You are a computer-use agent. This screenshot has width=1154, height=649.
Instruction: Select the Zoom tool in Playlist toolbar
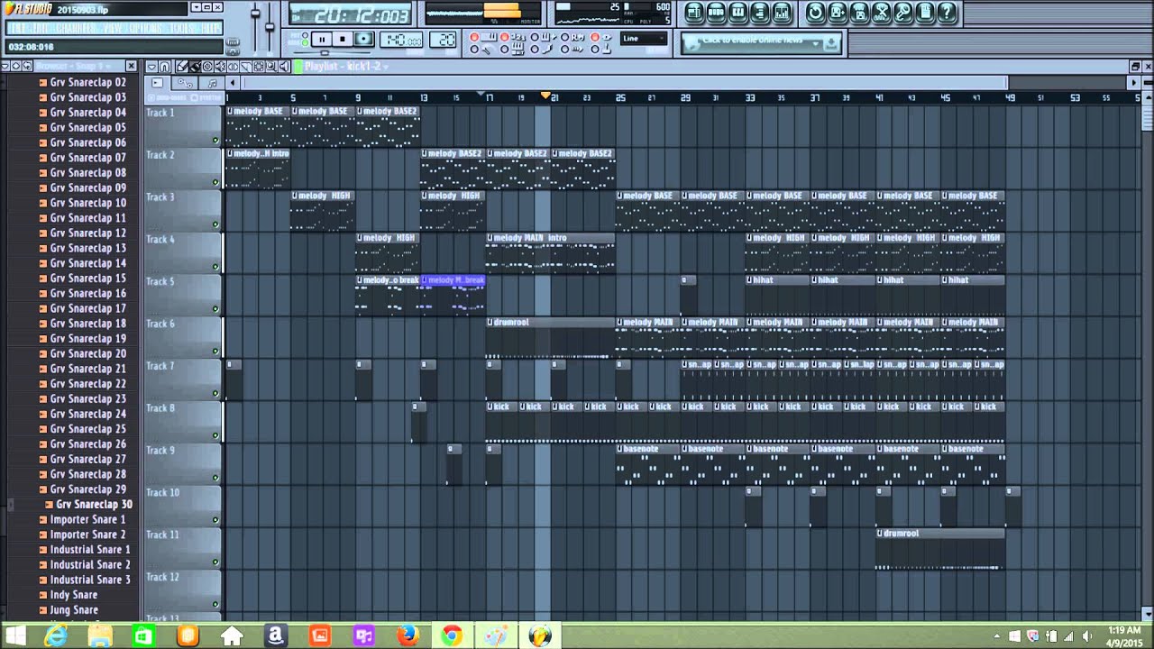pos(272,67)
